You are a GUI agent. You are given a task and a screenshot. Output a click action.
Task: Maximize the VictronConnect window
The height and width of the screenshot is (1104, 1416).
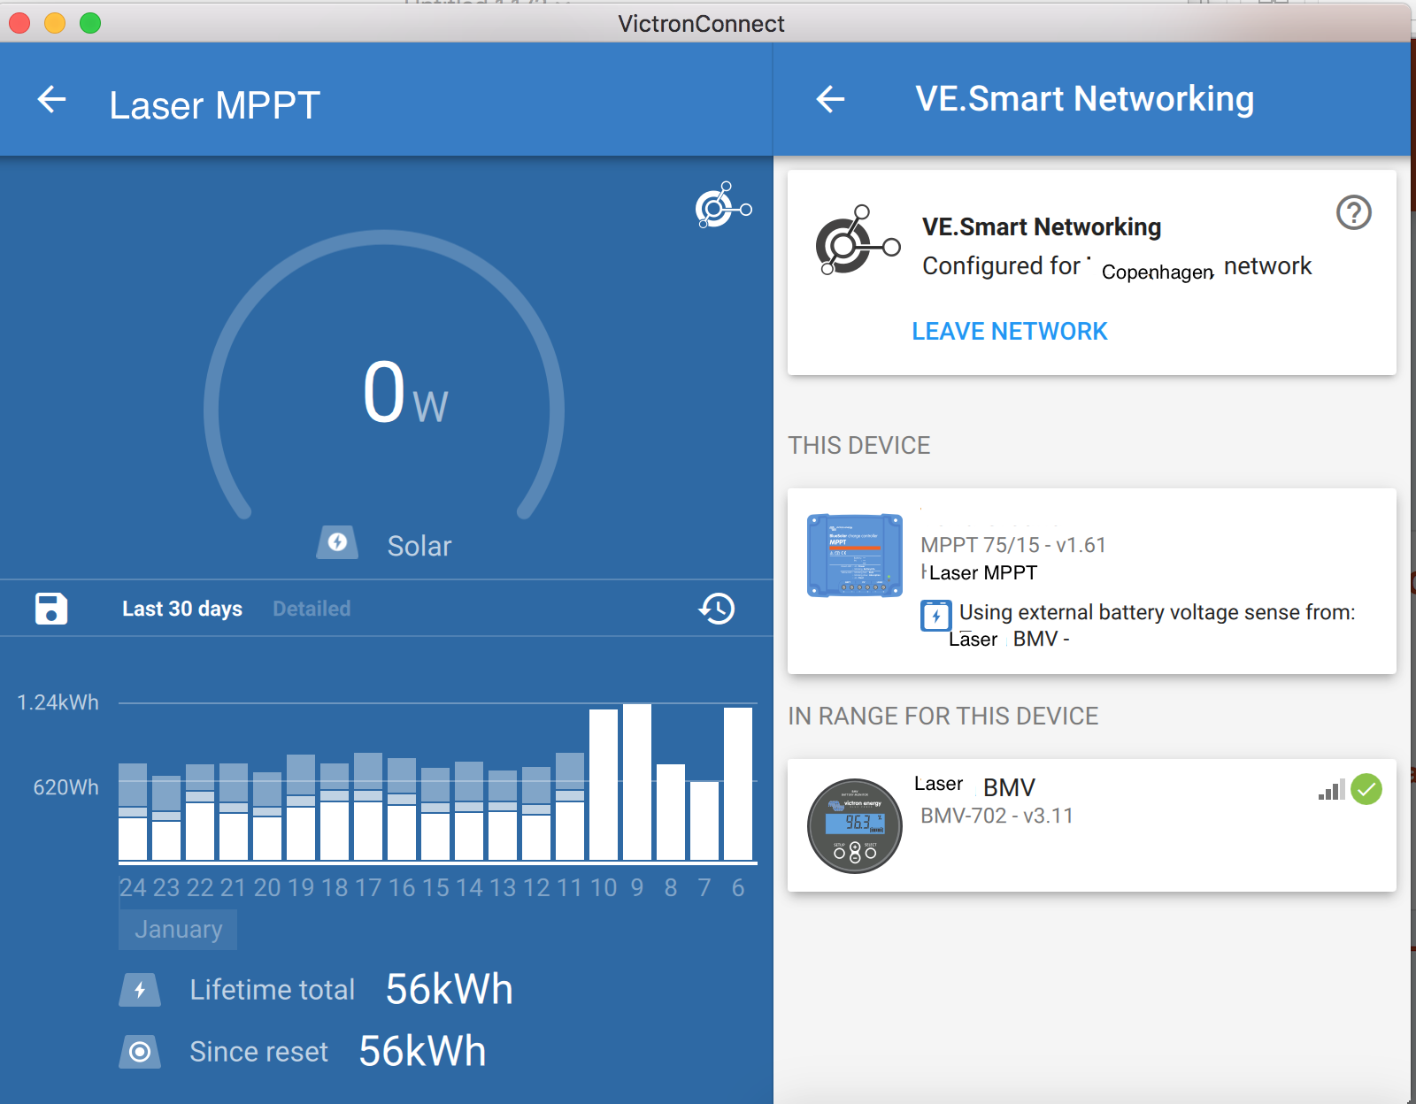(90, 23)
